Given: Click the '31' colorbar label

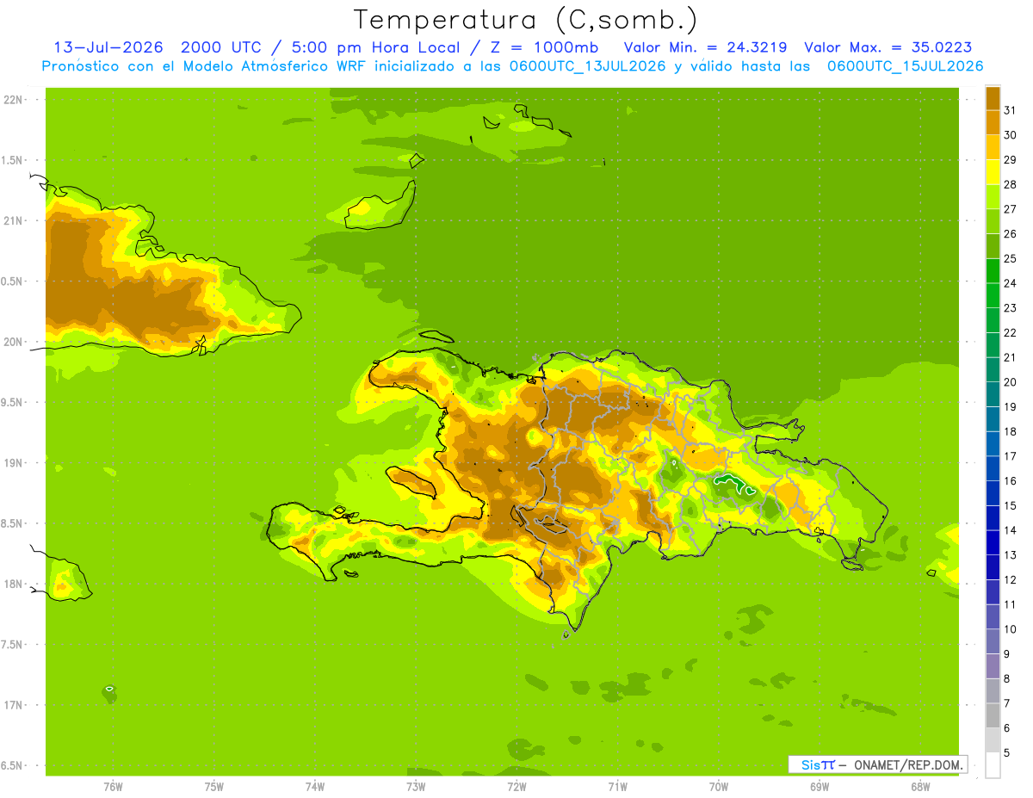Looking at the screenshot, I should (x=1011, y=109).
